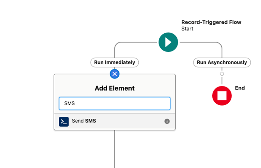Click the End label text
This screenshot has height=168, width=261.
[240, 88]
